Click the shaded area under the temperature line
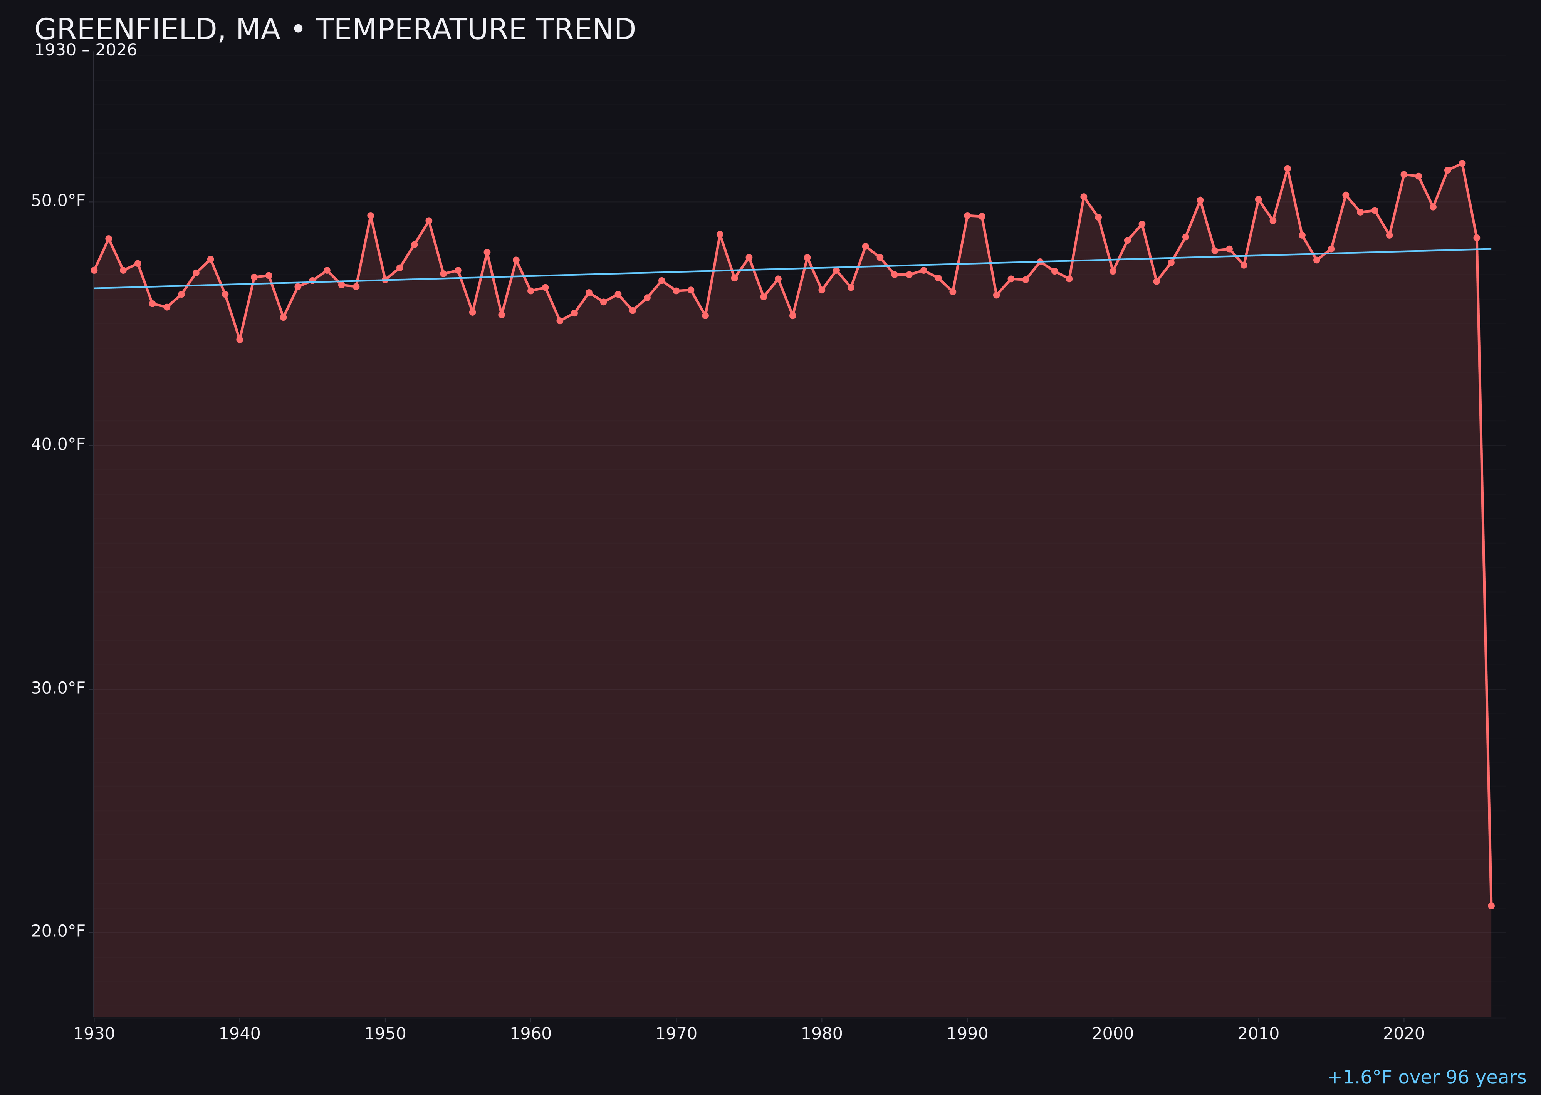 click(x=742, y=607)
